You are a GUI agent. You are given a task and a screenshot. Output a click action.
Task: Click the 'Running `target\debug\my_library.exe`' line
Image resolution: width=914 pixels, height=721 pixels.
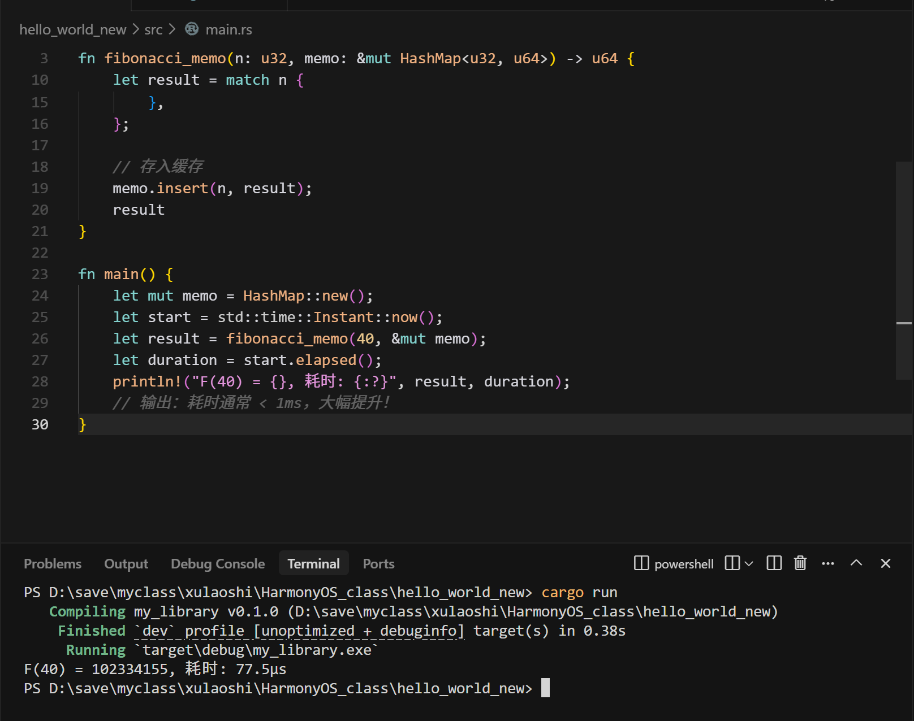222,650
